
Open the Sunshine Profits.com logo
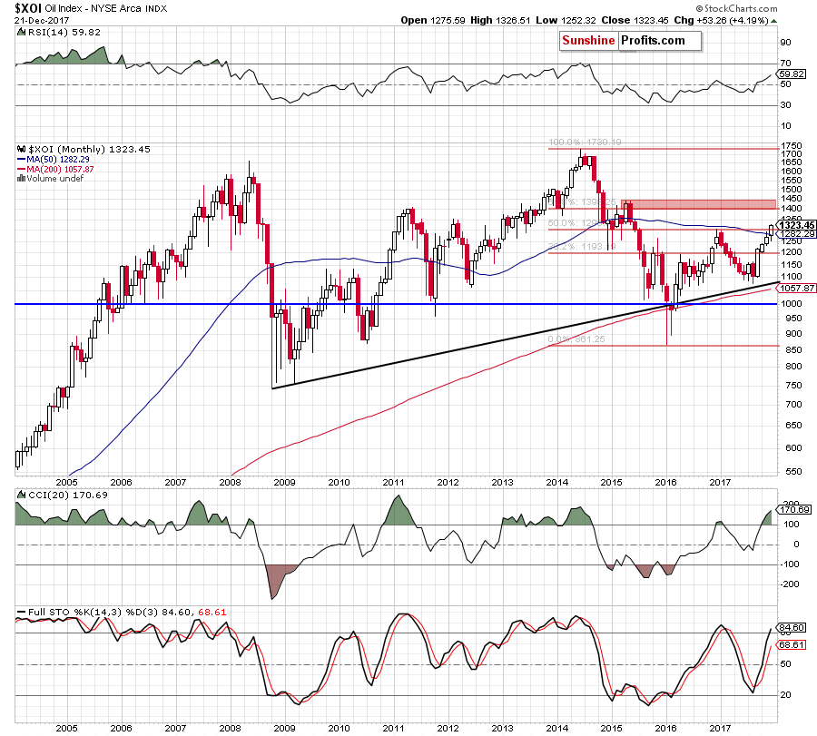click(631, 41)
